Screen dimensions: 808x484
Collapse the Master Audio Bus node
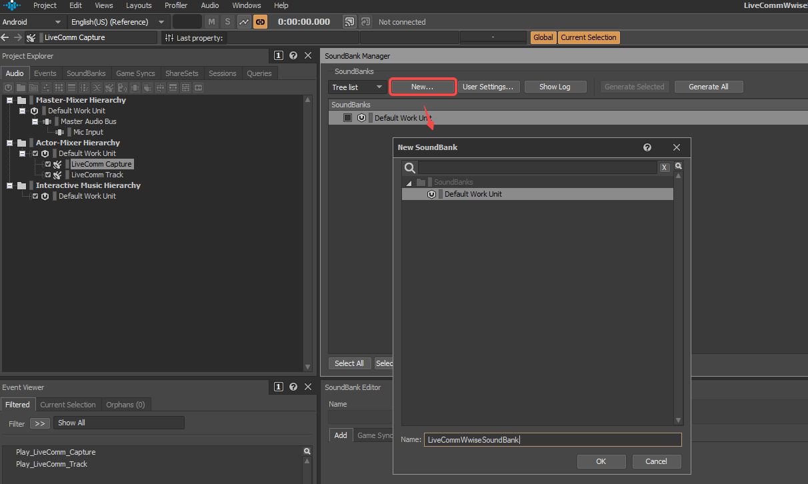click(x=35, y=121)
